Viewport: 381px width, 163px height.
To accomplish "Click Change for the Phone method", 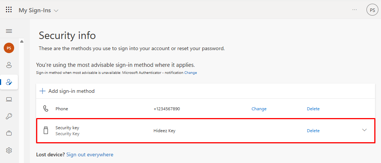I will pos(259,109).
